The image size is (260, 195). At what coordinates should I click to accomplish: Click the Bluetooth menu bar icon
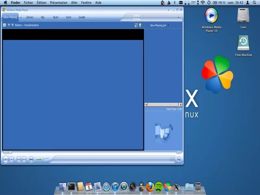pos(175,3)
